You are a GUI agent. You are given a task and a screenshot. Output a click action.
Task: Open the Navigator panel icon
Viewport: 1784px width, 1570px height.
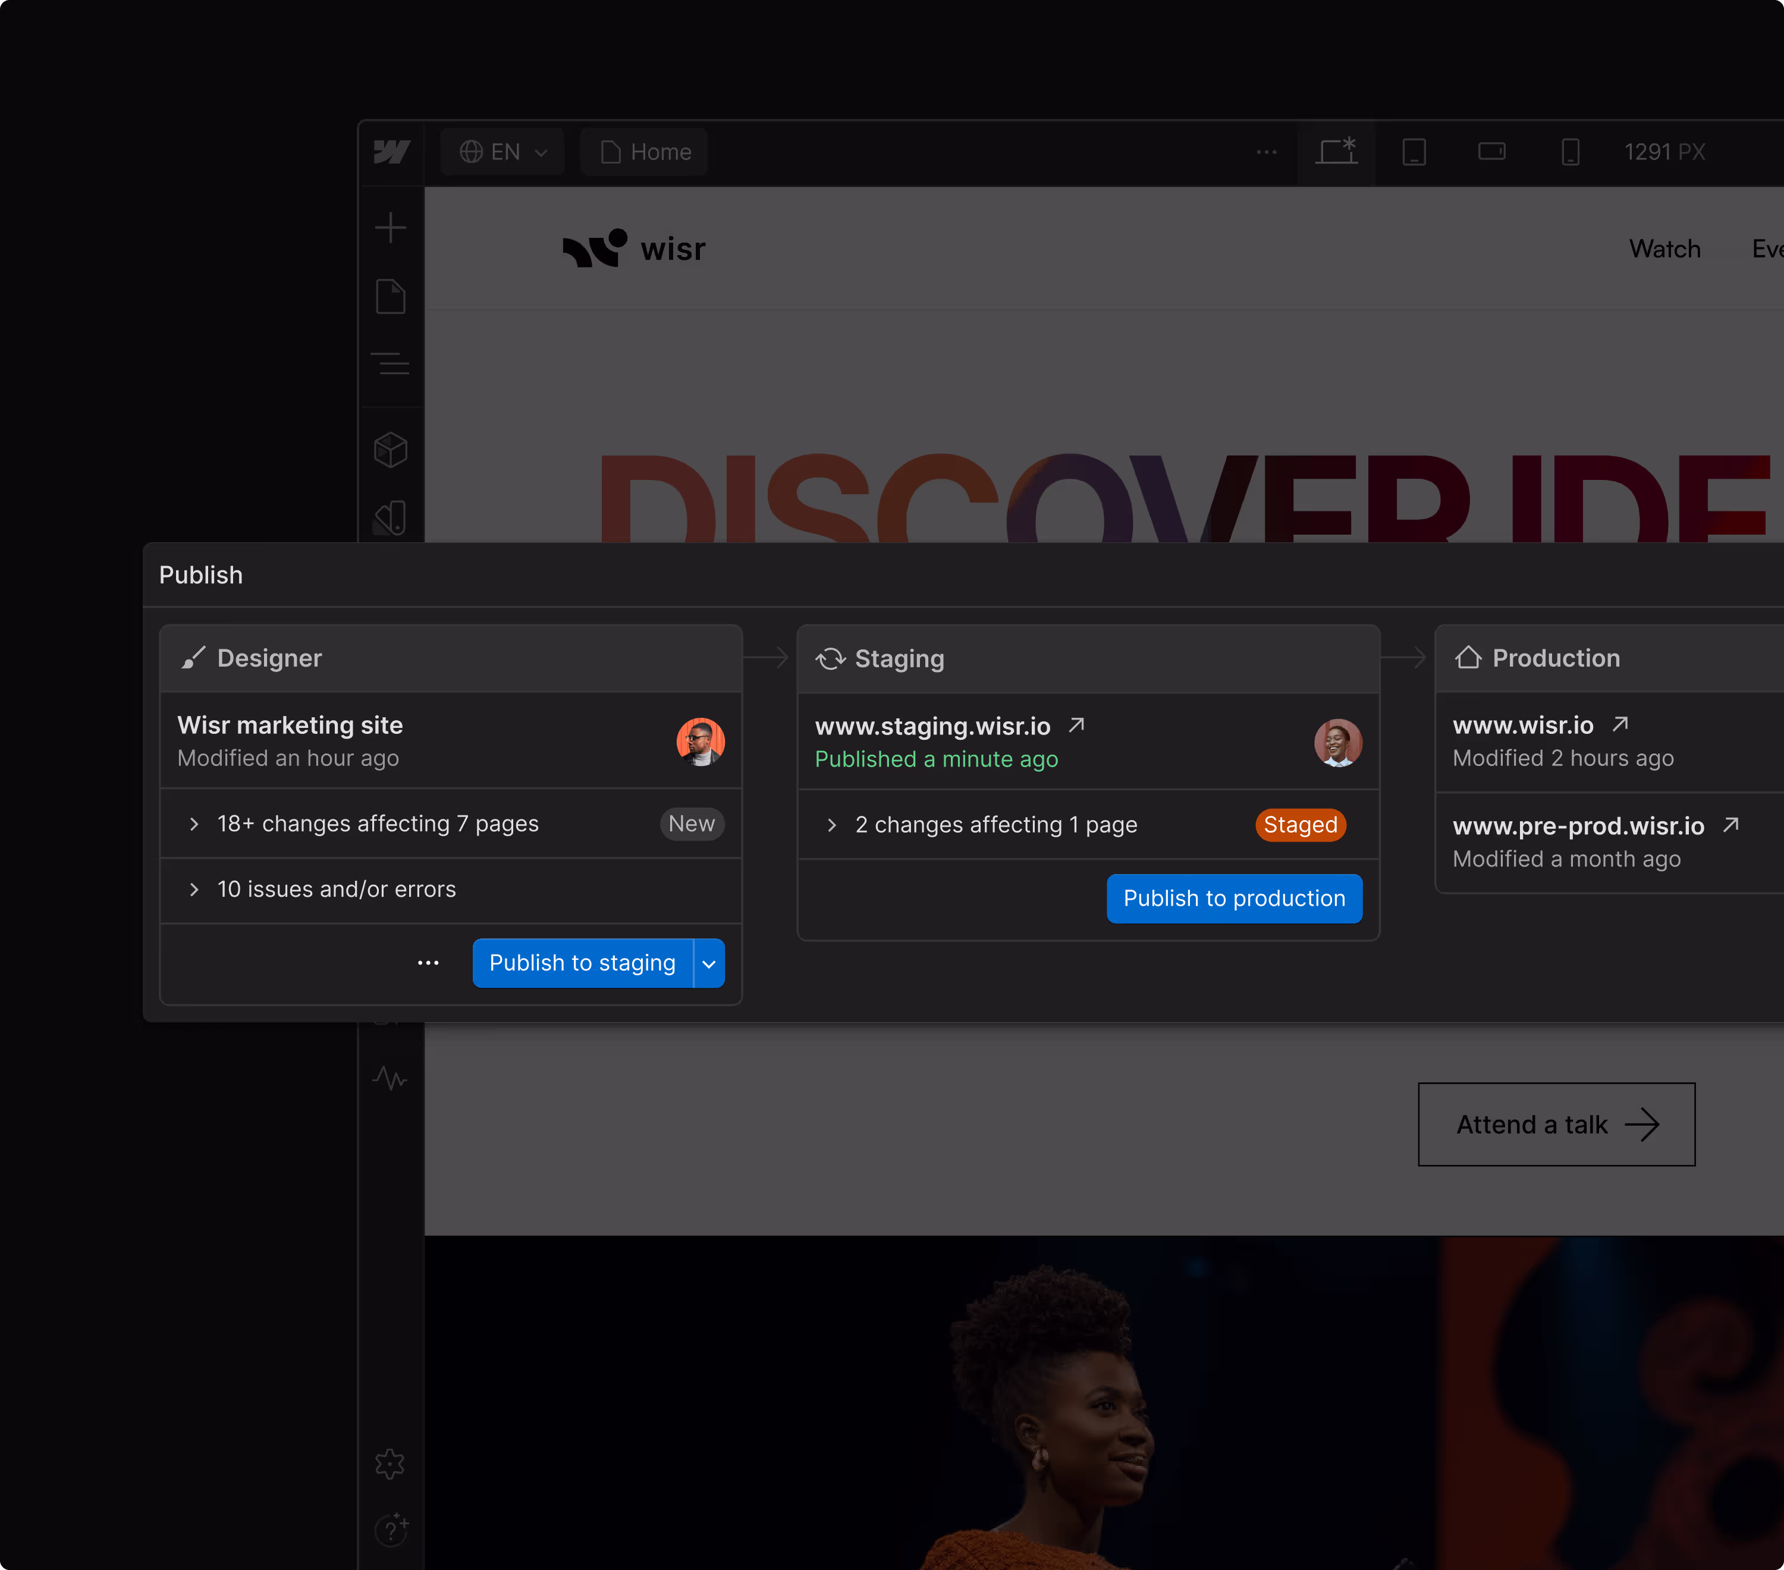(390, 363)
